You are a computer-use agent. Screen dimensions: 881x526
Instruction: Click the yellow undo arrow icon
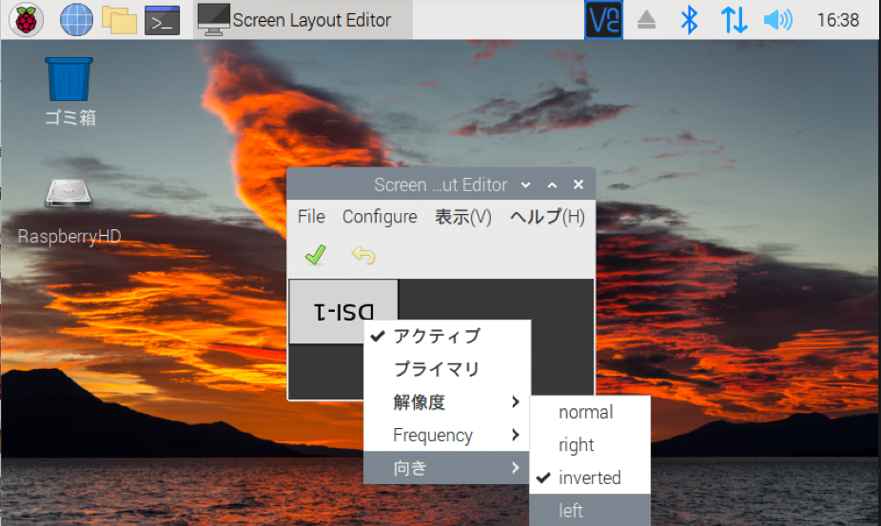tap(363, 255)
